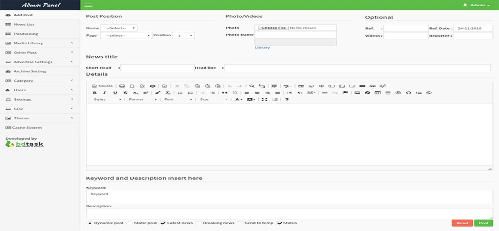Insert a table using the toolbar icon
Viewport: 499px width, 231px height.
coord(377,93)
